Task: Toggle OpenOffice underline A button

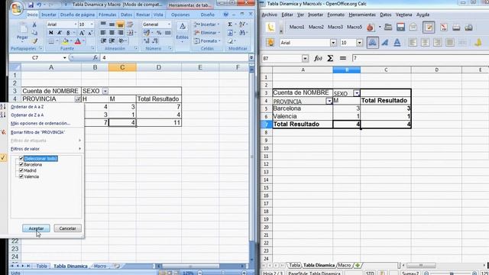Action: coord(397,43)
